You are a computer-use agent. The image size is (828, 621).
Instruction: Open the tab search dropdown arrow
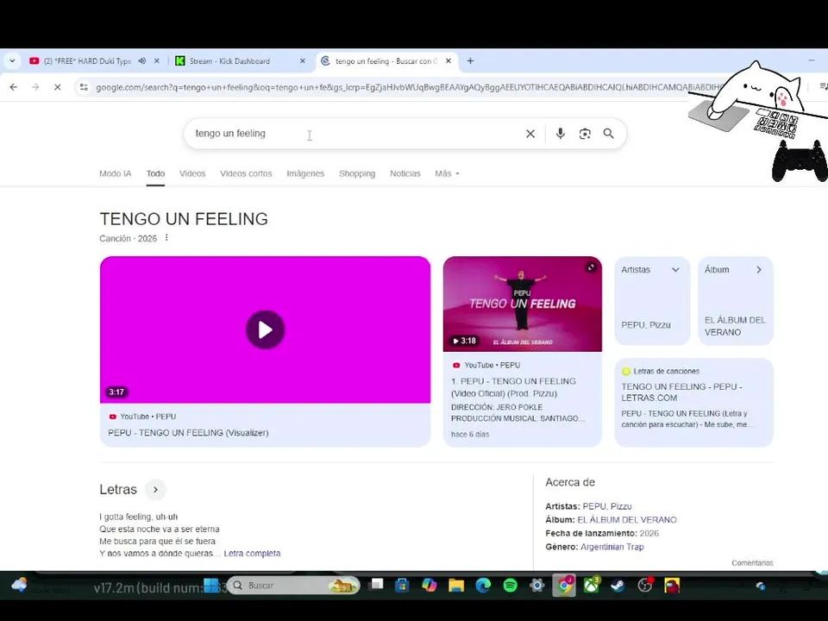(x=12, y=61)
